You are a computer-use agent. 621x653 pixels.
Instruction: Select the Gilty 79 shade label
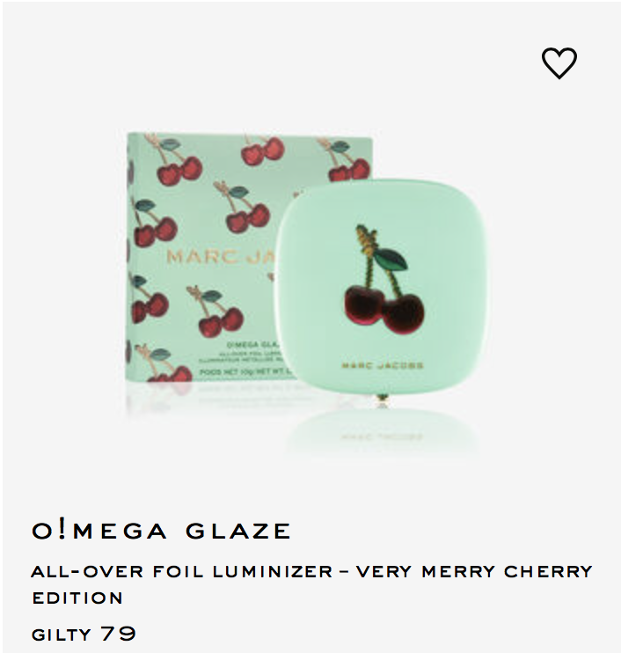[x=84, y=634]
